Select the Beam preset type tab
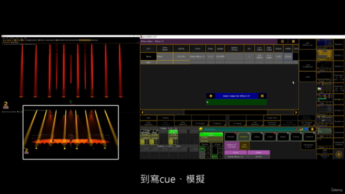The width and height of the screenshot is (345, 194). point(283,136)
